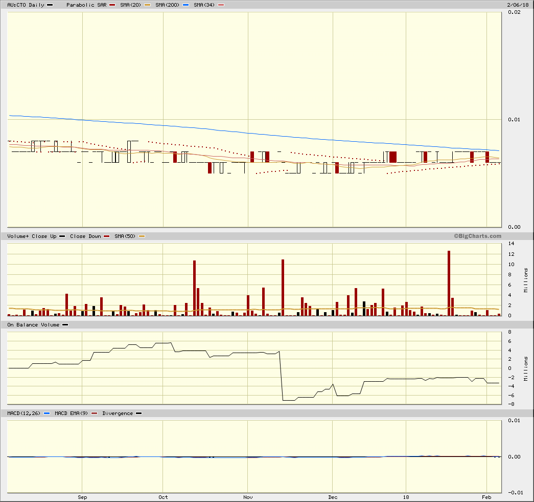Click the 2/06/18 chart date

coord(518,5)
